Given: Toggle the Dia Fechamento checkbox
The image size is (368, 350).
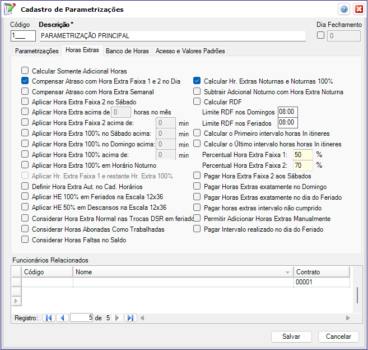Looking at the screenshot, I should tap(321, 36).
